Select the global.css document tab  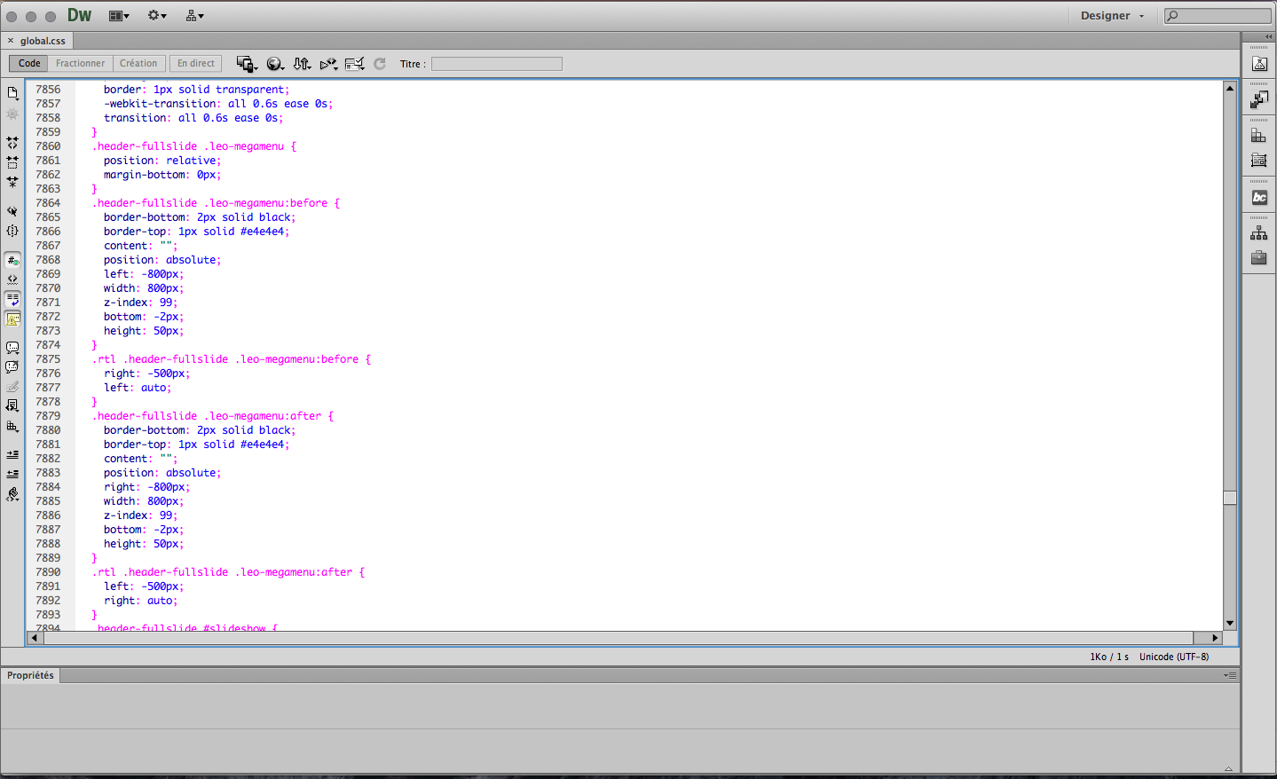pos(43,41)
